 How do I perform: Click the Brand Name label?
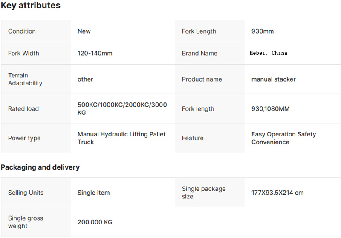[x=199, y=53]
